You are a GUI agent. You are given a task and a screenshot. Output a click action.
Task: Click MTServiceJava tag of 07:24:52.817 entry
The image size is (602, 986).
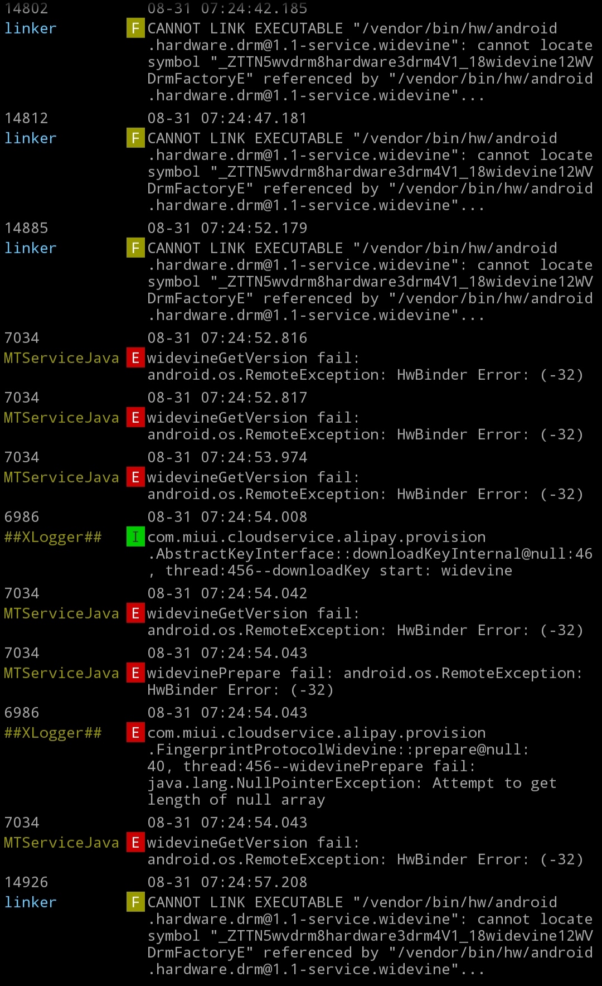coord(61,417)
